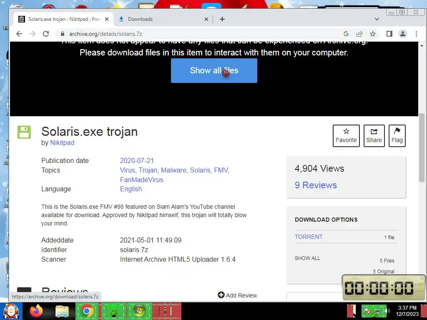
Task: Click the solaris.7z identifier value
Action: 134,250
